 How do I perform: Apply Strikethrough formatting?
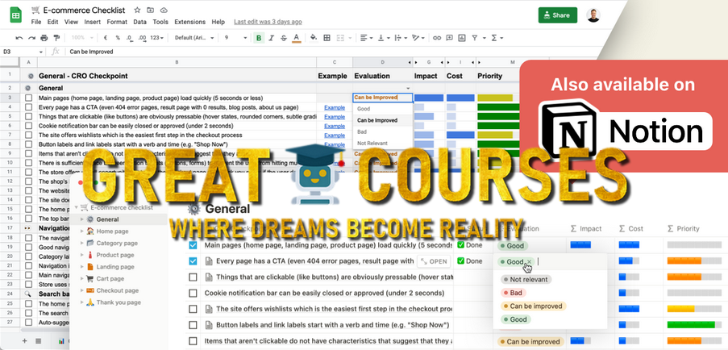(284, 38)
